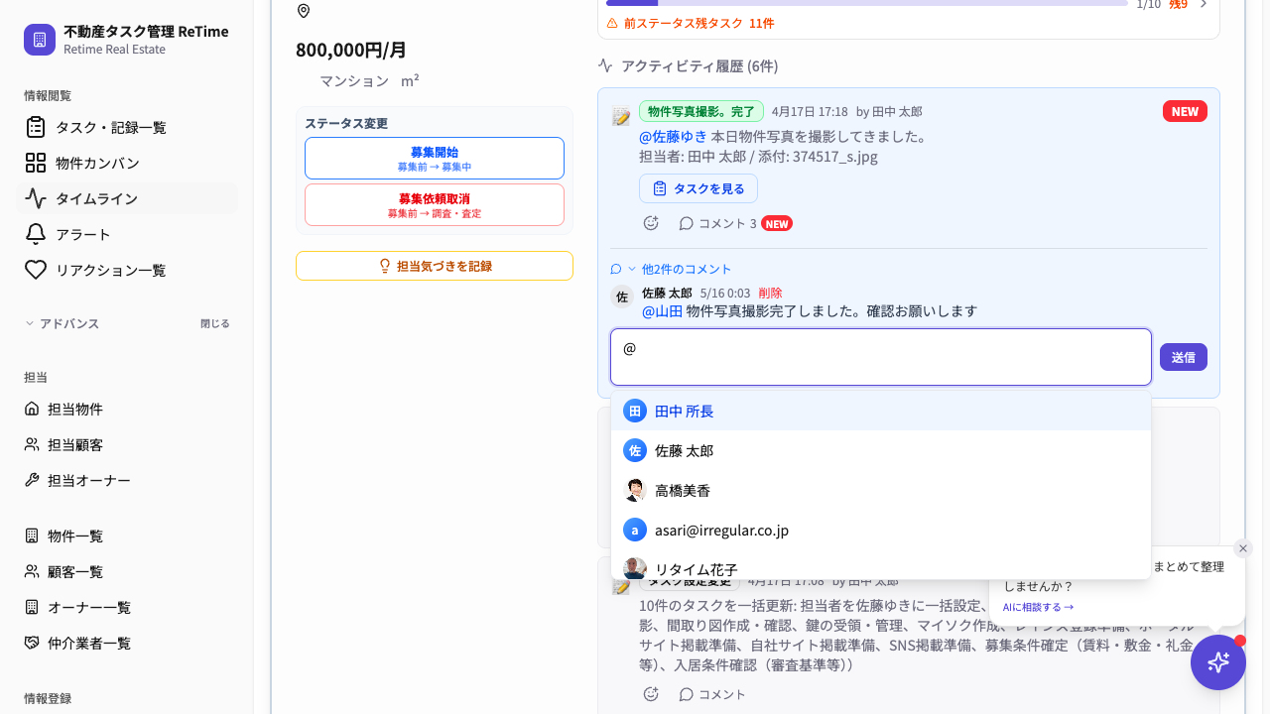Click the memo icon on photo activity
This screenshot has height=714, width=1270.
(621, 117)
